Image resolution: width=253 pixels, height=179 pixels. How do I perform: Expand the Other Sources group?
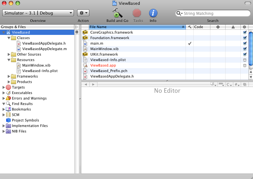coord(9,54)
